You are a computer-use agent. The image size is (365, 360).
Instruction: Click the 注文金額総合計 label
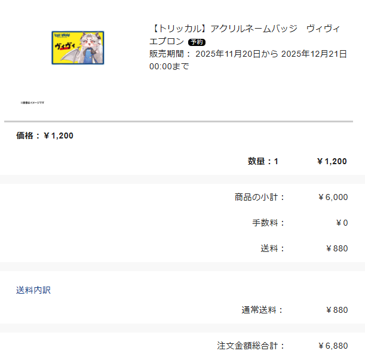(x=251, y=346)
